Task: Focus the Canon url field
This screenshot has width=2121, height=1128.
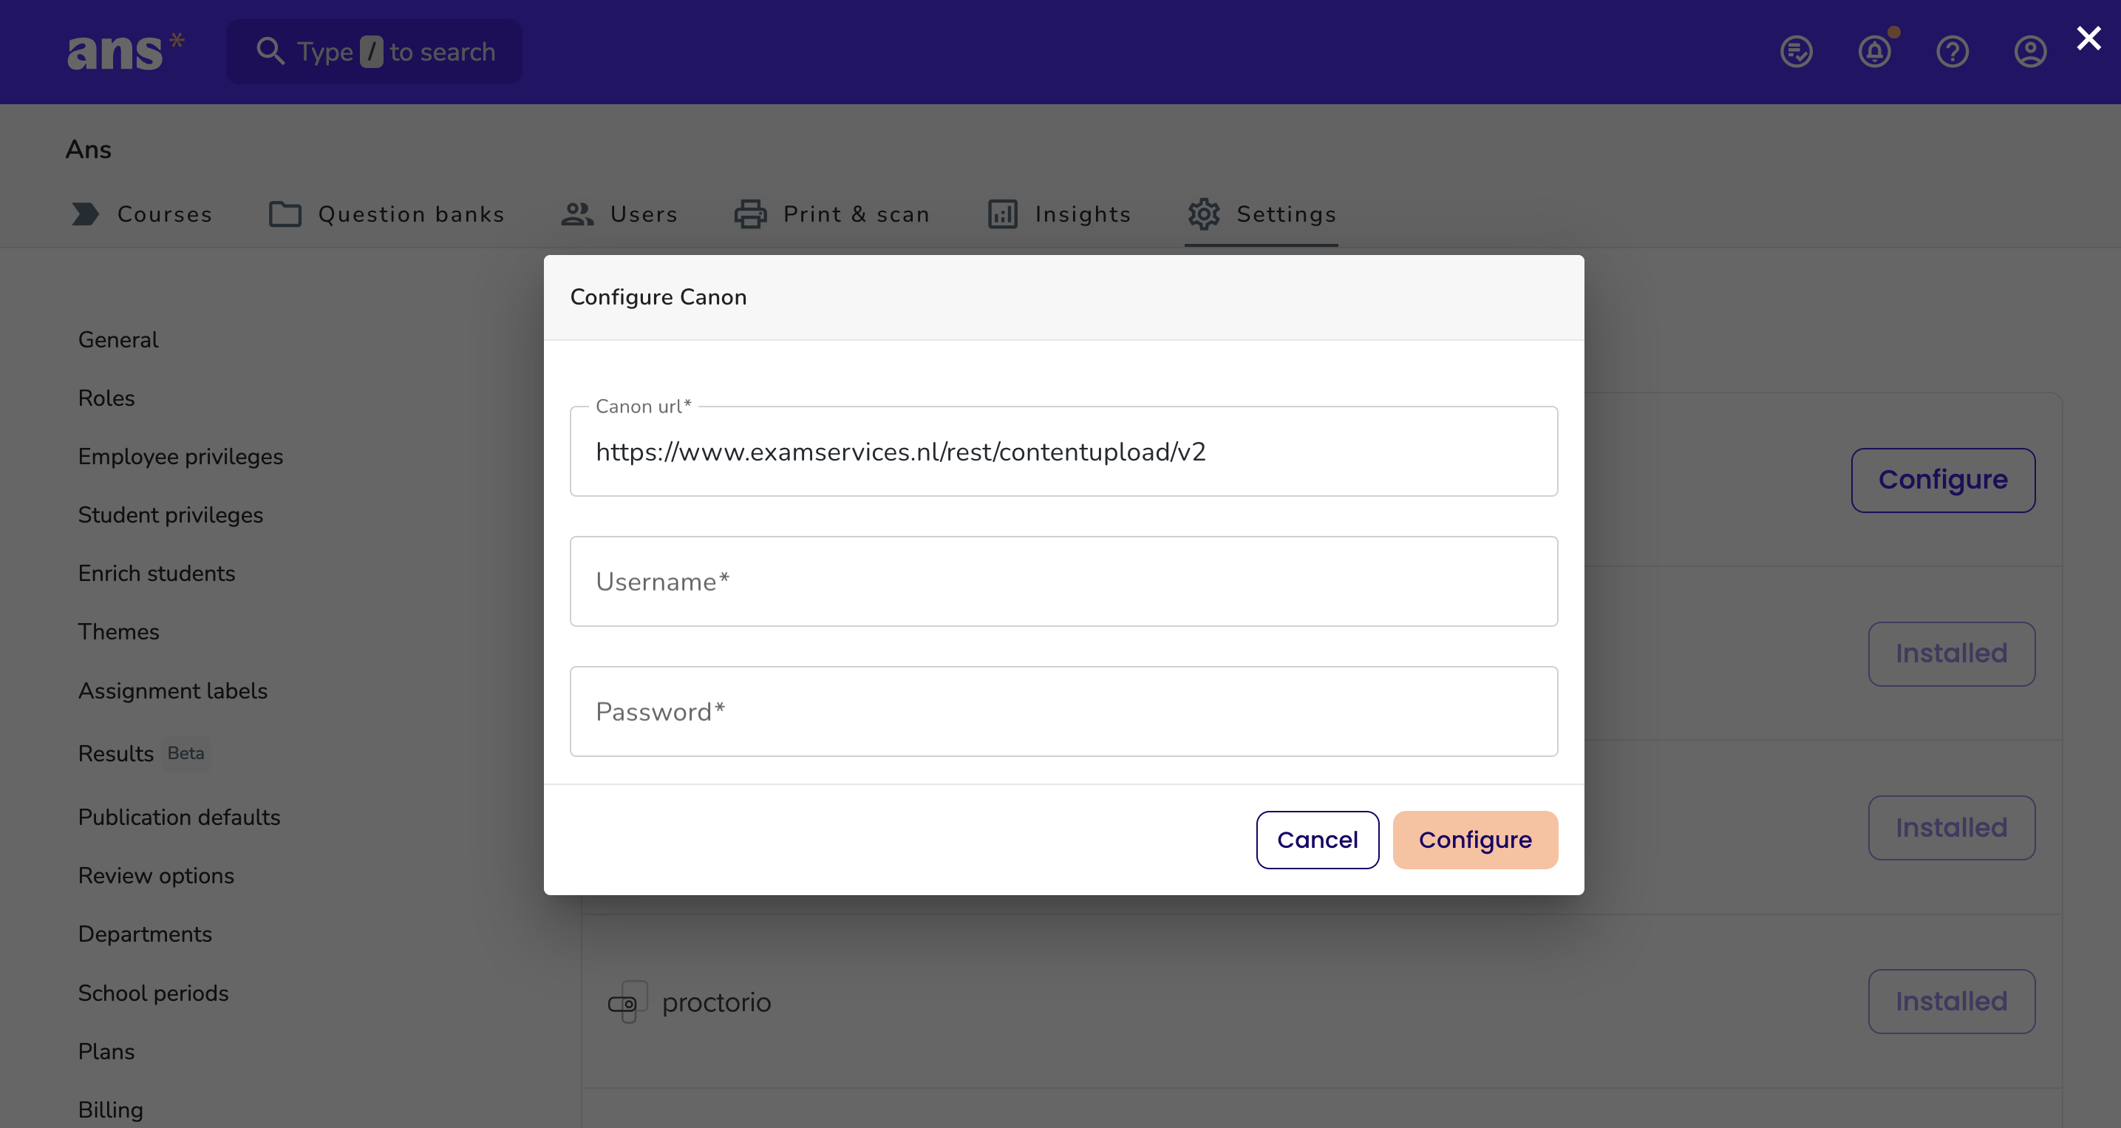Action: click(x=1063, y=451)
